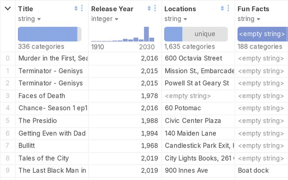Select the Bullitt title cell

(27, 145)
